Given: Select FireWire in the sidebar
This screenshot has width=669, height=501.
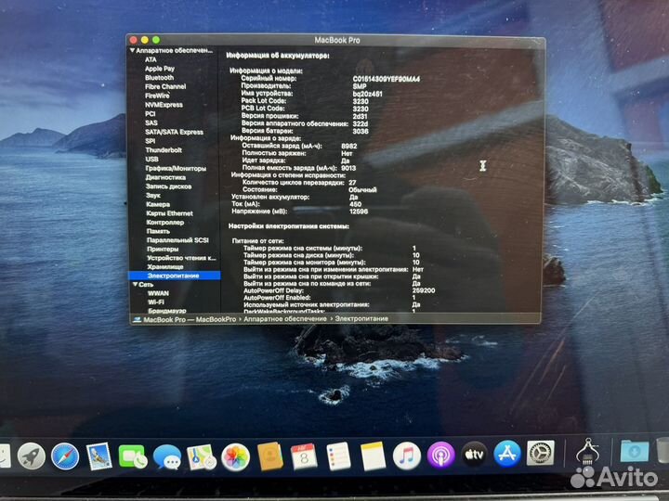Looking at the screenshot, I should point(157,96).
